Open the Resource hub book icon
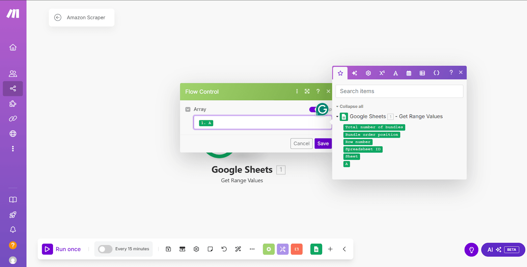527x267 pixels. 13,200
